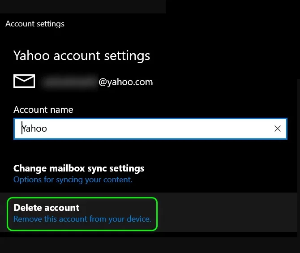Viewport: 300px width, 253px height.
Task: Focus the Account name input containing Yahoo
Action: (x=150, y=129)
